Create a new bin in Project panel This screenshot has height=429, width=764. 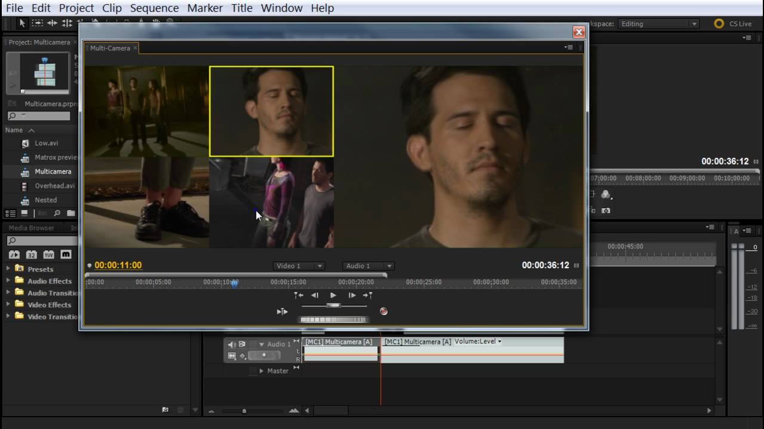(x=70, y=213)
